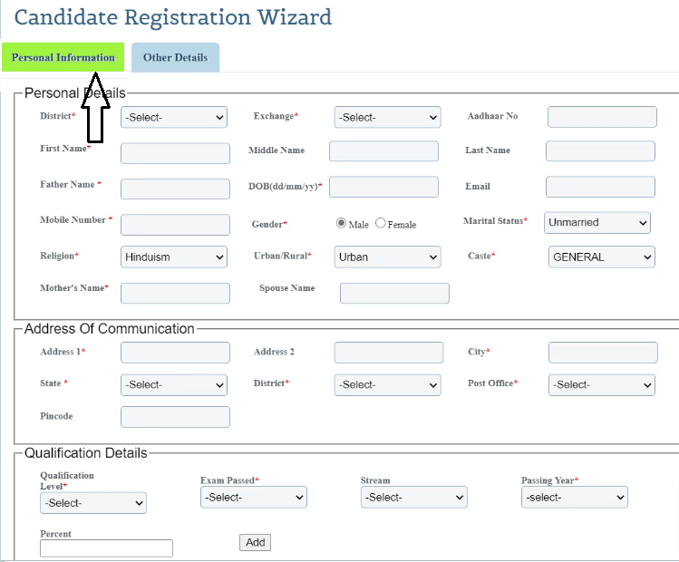This screenshot has width=679, height=562.
Task: Open the State dropdown
Action: 174,385
